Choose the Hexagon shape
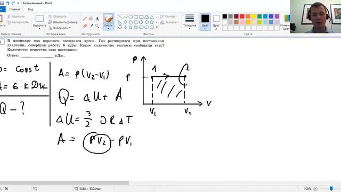The image size is (341, 192). pyautogui.click(x=136, y=22)
